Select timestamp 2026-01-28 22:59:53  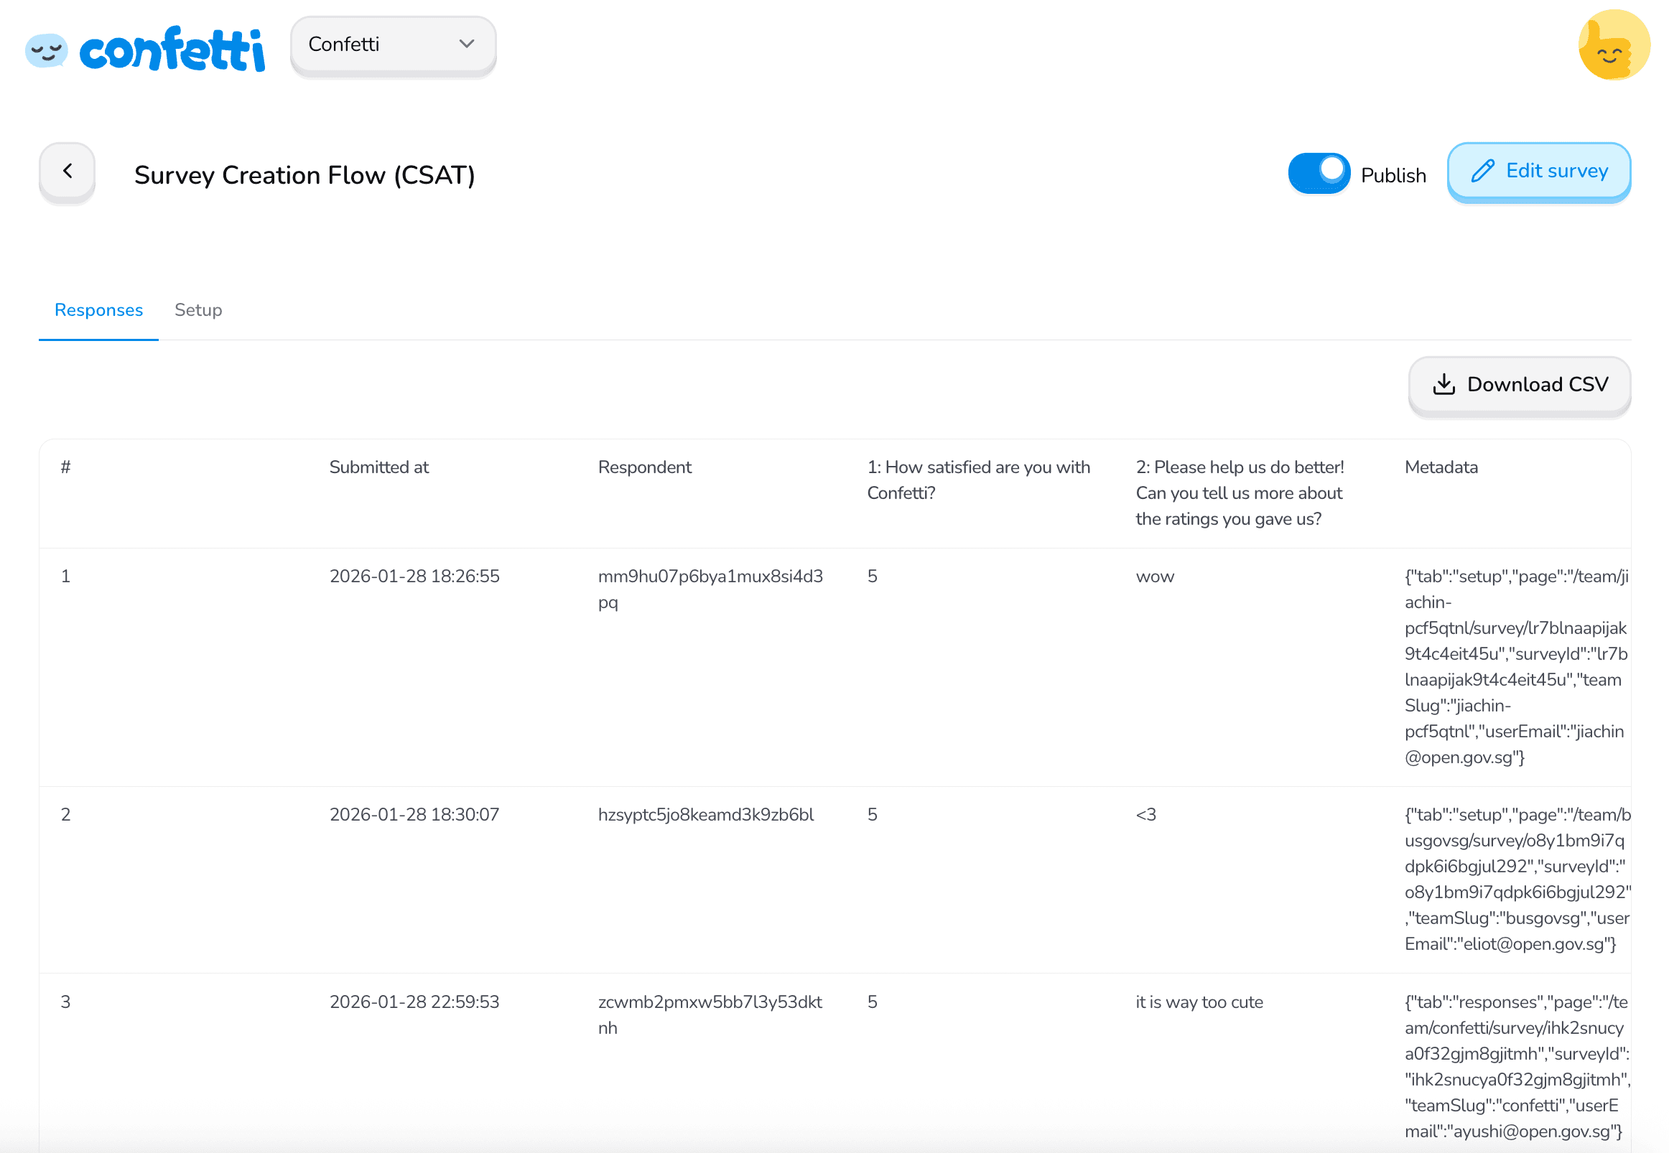(x=414, y=1002)
